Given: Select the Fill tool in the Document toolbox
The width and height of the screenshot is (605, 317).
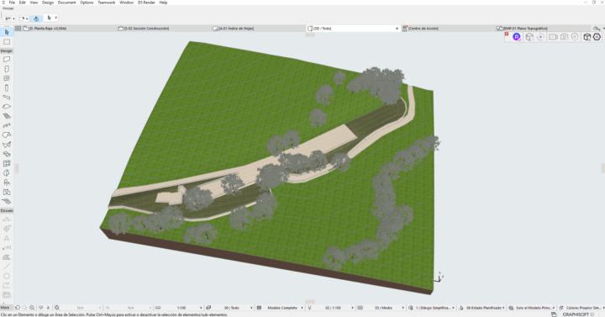Looking at the screenshot, I should 7,257.
